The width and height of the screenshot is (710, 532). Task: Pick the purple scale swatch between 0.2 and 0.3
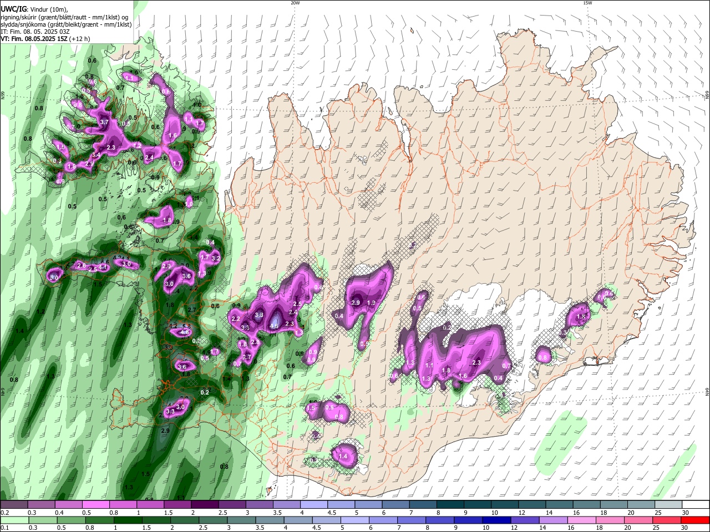point(14,505)
